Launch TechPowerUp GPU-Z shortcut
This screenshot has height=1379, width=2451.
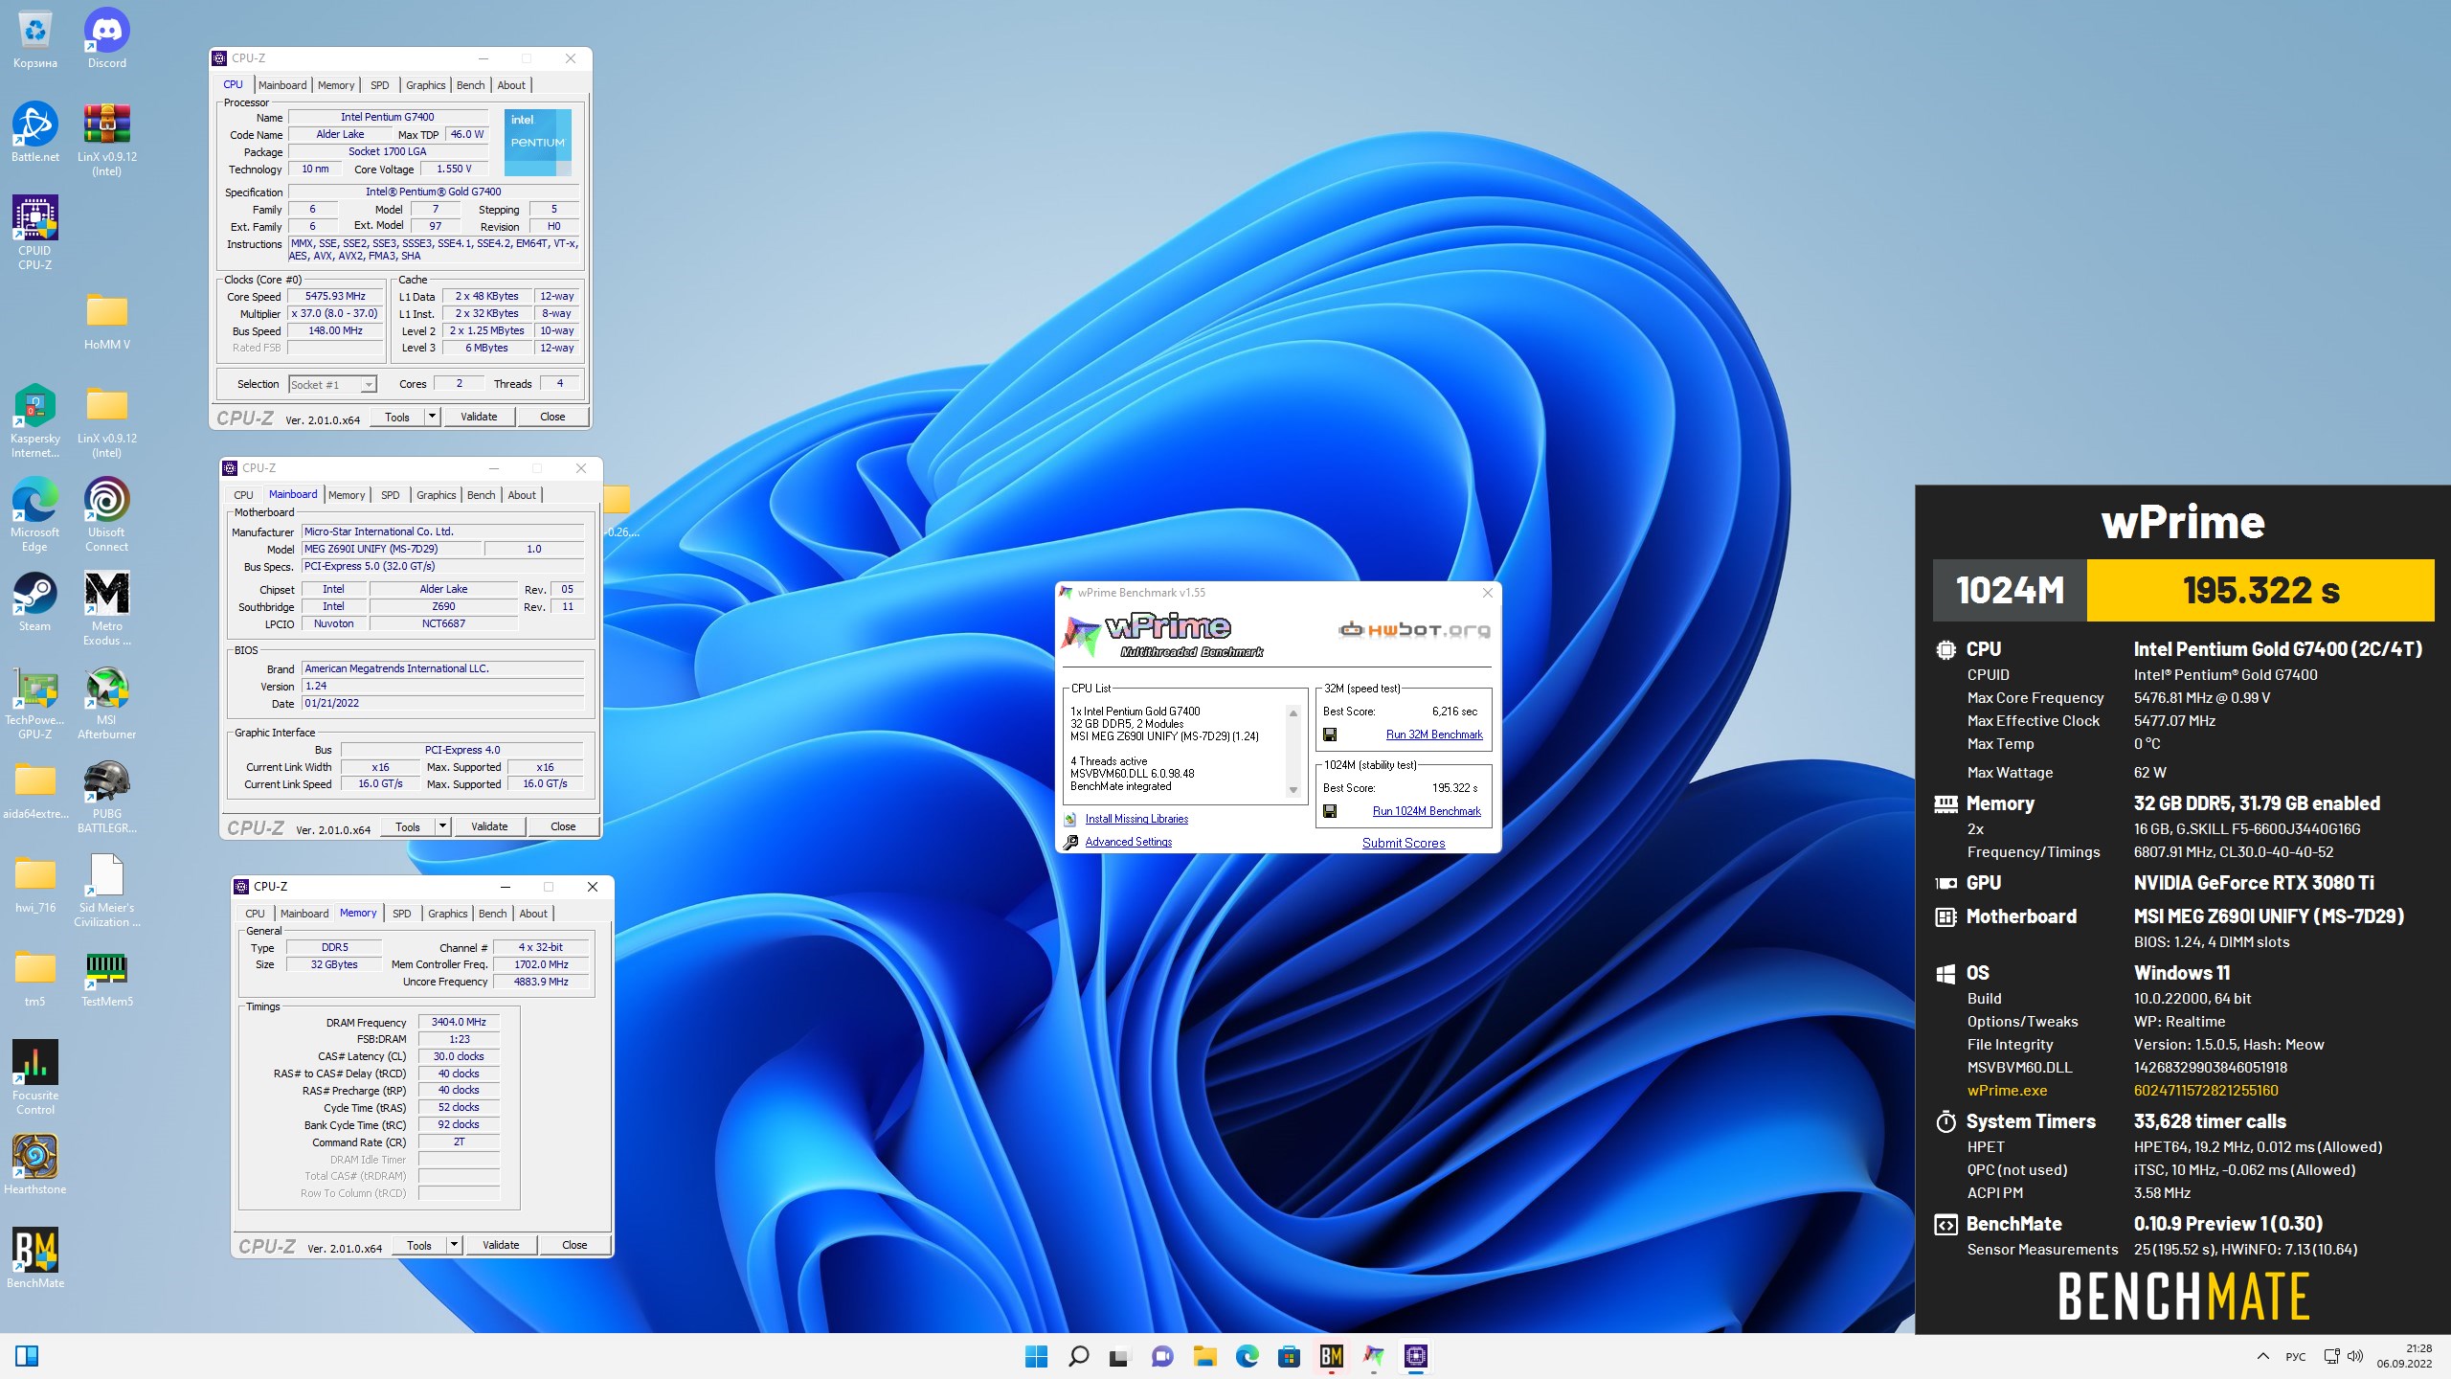coord(35,702)
